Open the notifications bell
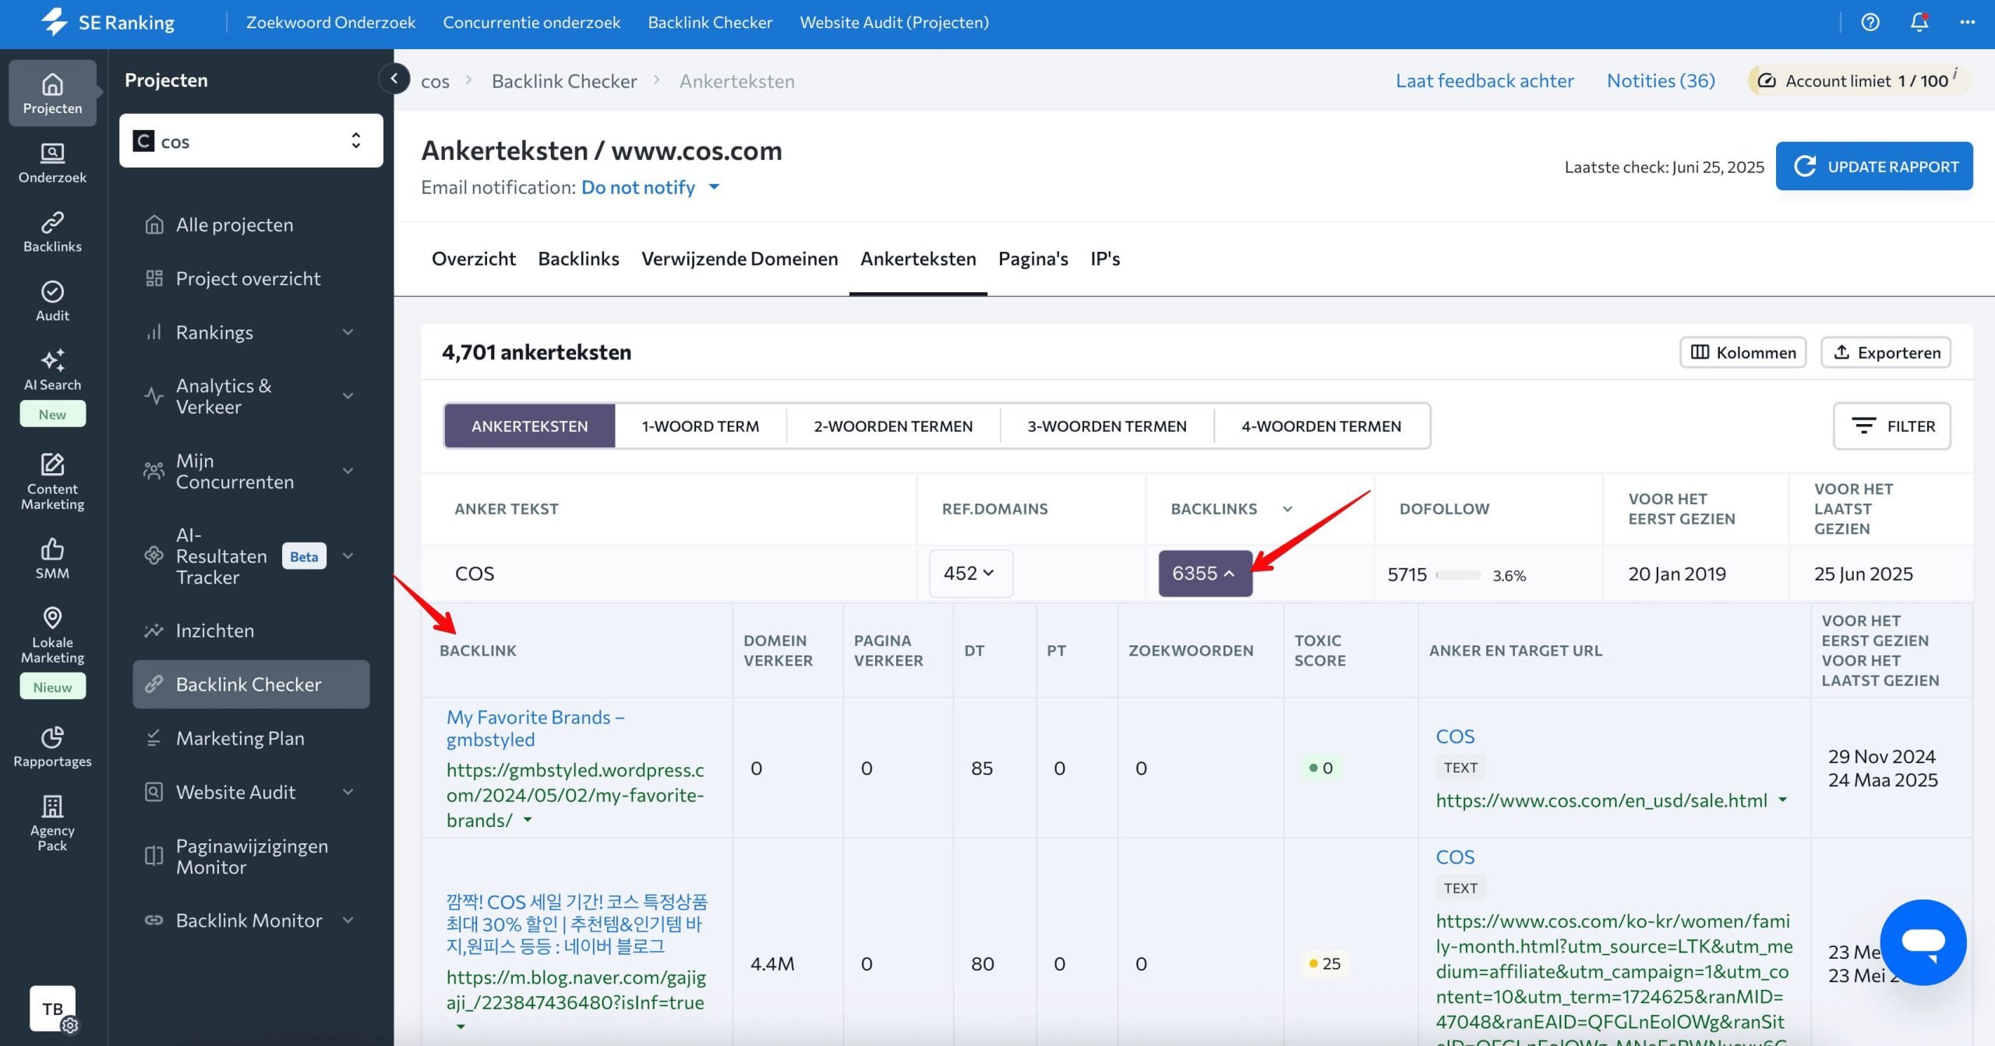The image size is (1995, 1046). tap(1919, 23)
